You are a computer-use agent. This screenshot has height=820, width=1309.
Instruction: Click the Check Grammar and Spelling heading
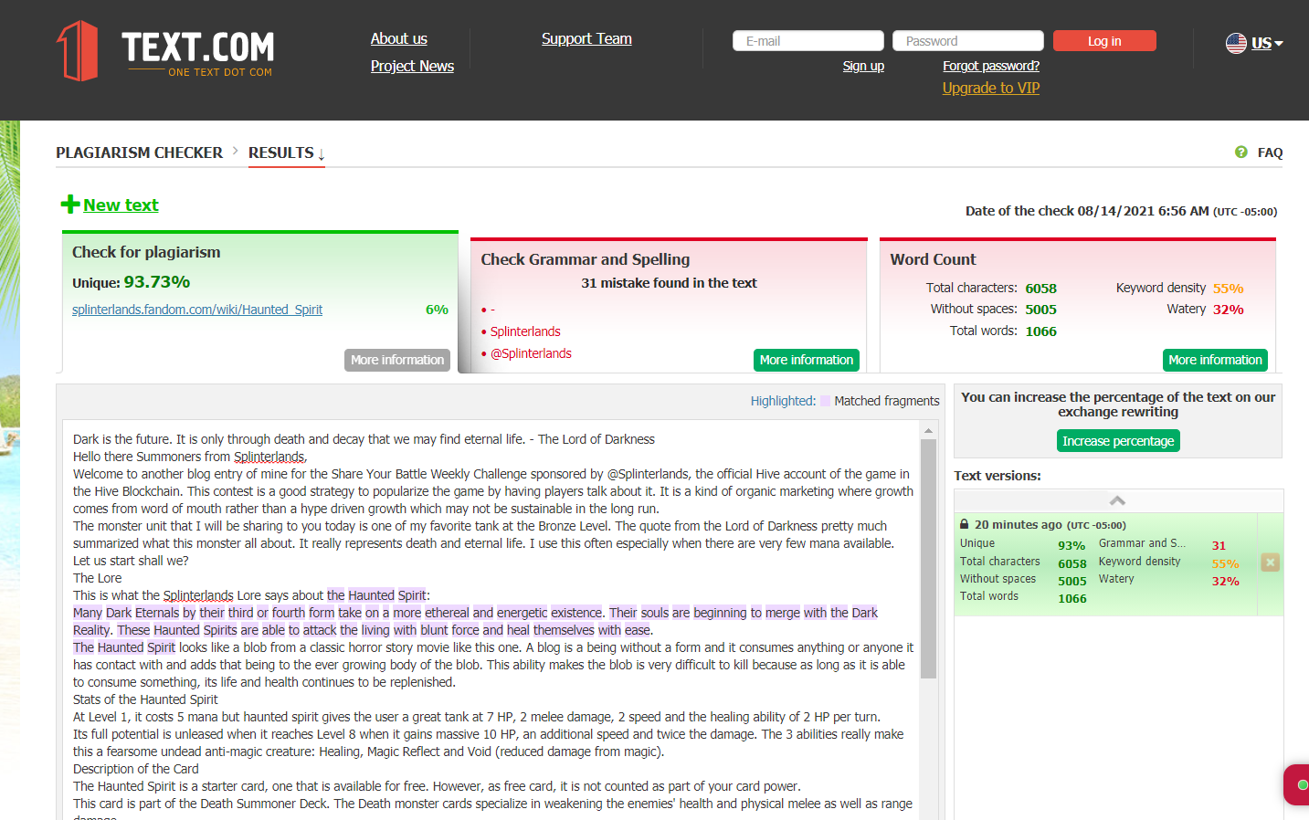586,259
